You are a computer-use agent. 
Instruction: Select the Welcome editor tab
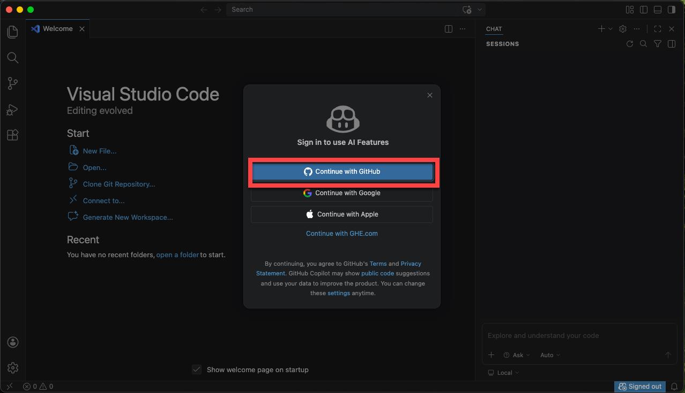pyautogui.click(x=57, y=29)
